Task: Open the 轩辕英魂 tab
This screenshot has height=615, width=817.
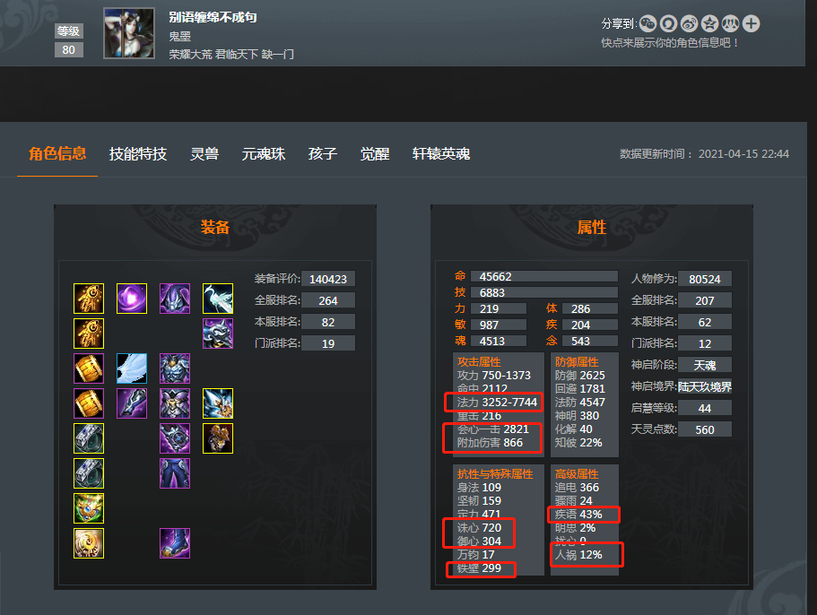Action: click(441, 154)
